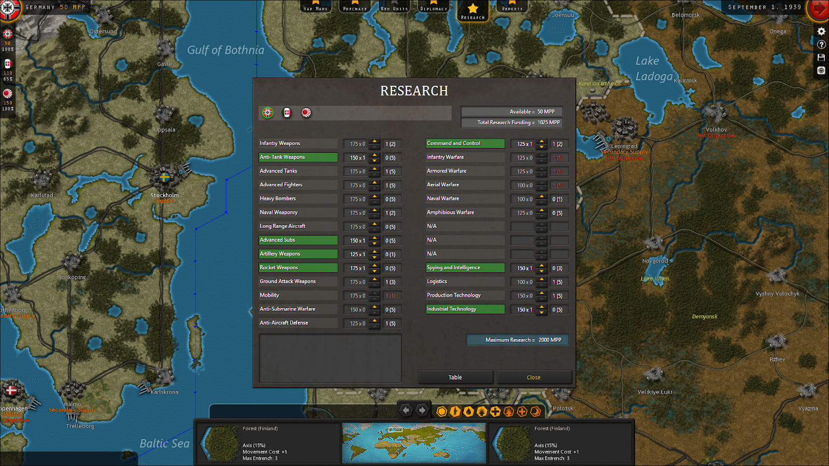Click the Table button in the Research window
Image resolution: width=829 pixels, height=466 pixels.
pos(455,377)
